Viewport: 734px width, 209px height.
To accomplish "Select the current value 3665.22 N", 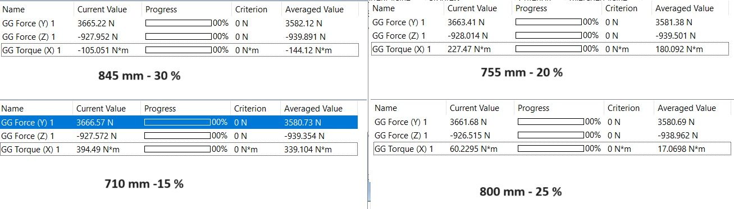I will pyautogui.click(x=95, y=24).
